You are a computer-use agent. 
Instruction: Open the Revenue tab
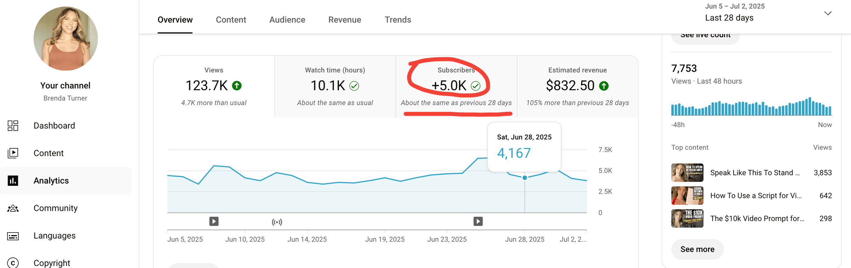pyautogui.click(x=345, y=20)
